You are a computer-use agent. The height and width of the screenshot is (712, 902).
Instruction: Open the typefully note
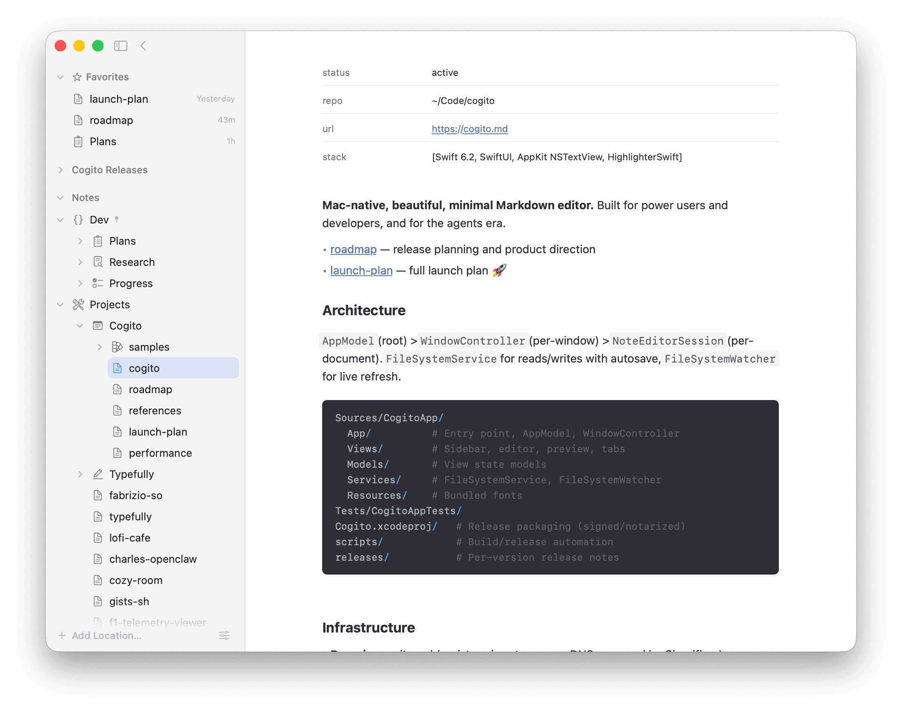tap(164, 517)
